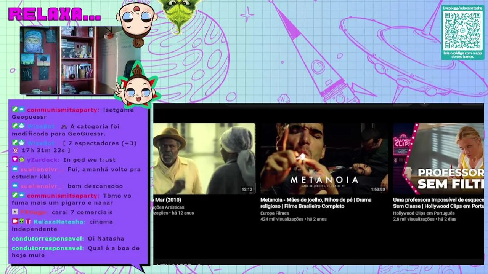Click the sword badge on the '!setgame' message
This screenshot has width=488, height=274.
click(x=15, y=110)
